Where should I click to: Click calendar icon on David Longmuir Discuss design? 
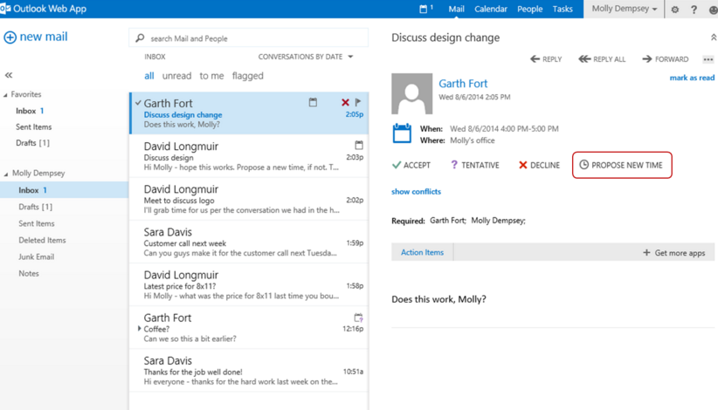tap(359, 146)
